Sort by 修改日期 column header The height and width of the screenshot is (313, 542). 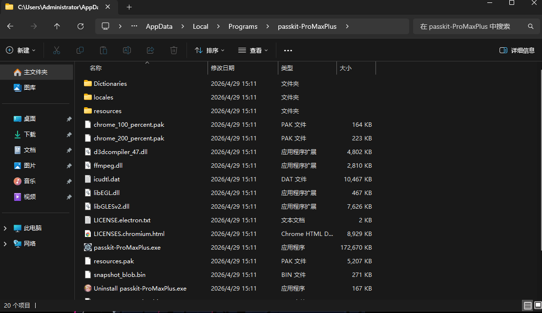click(x=243, y=68)
